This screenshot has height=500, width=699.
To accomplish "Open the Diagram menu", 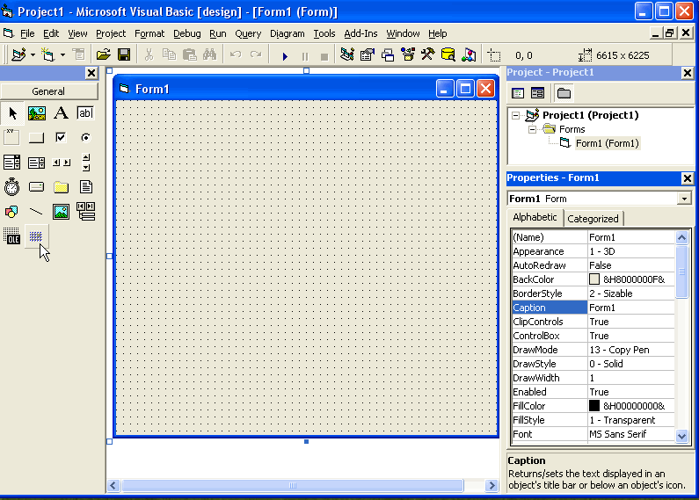I will pyautogui.click(x=288, y=33).
